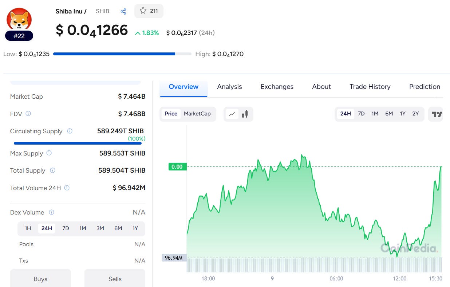The height and width of the screenshot is (287, 450).
Task: Set chart range to 7D
Action: coord(361,114)
